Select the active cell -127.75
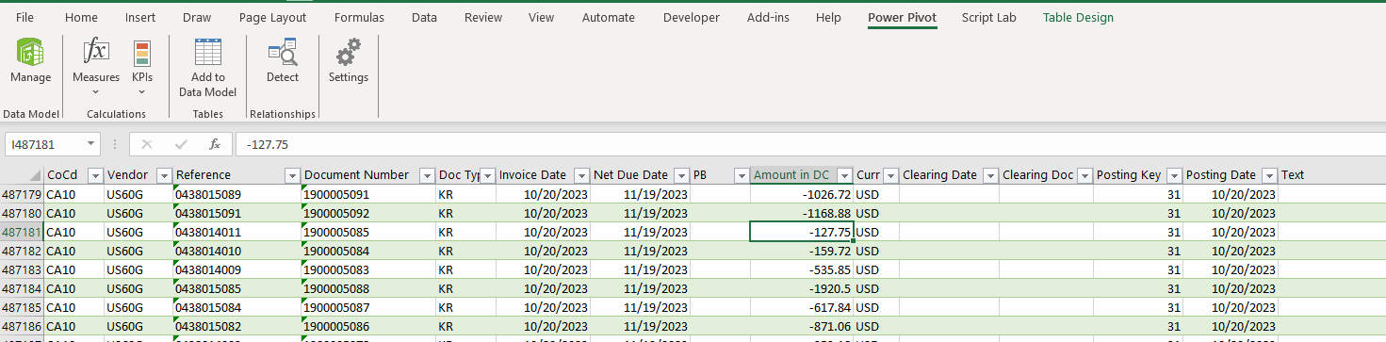The width and height of the screenshot is (1386, 342). (x=802, y=232)
